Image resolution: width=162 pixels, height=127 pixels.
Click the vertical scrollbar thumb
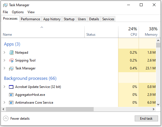coord(158,45)
